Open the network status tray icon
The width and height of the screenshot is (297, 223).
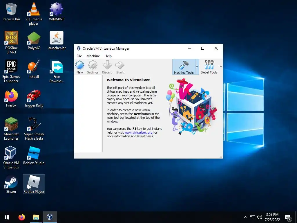(x=253, y=217)
